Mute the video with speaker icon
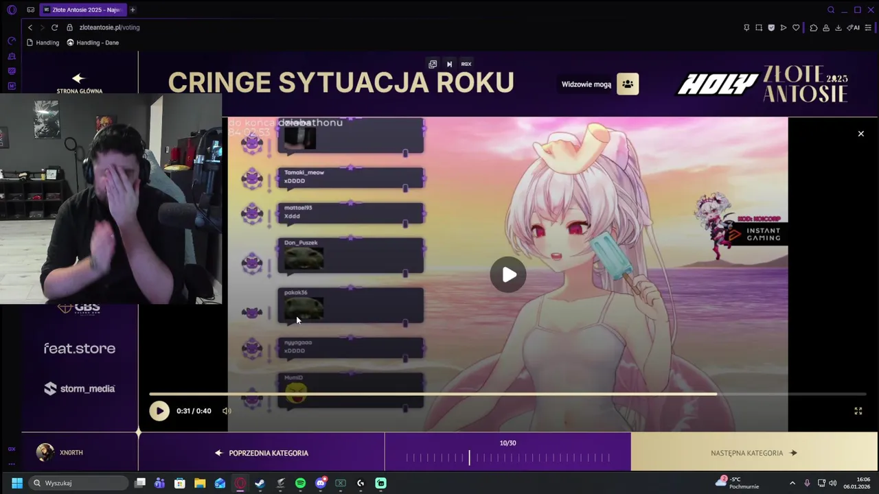Image resolution: width=879 pixels, height=494 pixels. click(x=227, y=411)
